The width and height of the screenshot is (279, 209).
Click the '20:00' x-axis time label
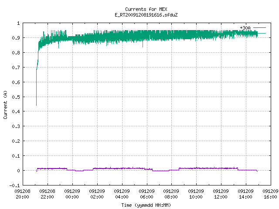[x=22, y=197]
